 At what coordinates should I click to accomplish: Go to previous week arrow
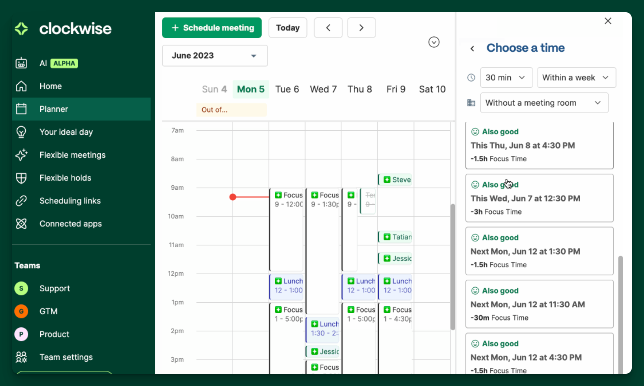coord(328,28)
